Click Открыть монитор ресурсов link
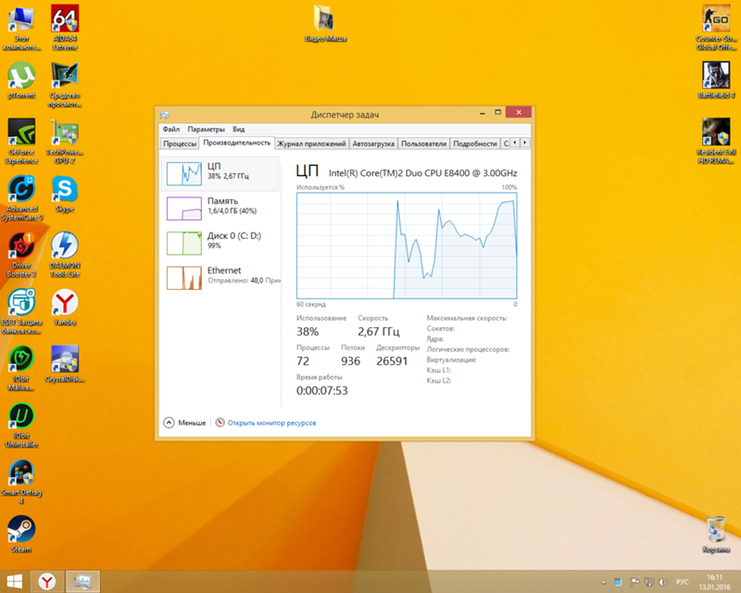Screen dimensions: 741x593 pyautogui.click(x=271, y=423)
